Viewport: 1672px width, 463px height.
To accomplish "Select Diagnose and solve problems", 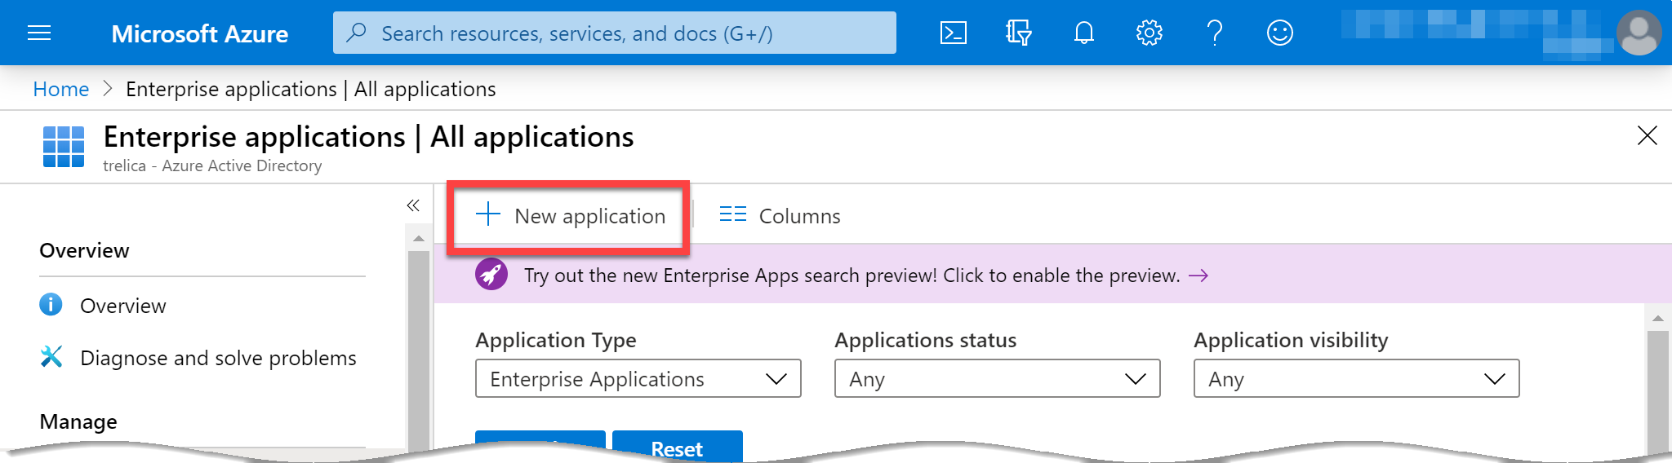I will [218, 358].
